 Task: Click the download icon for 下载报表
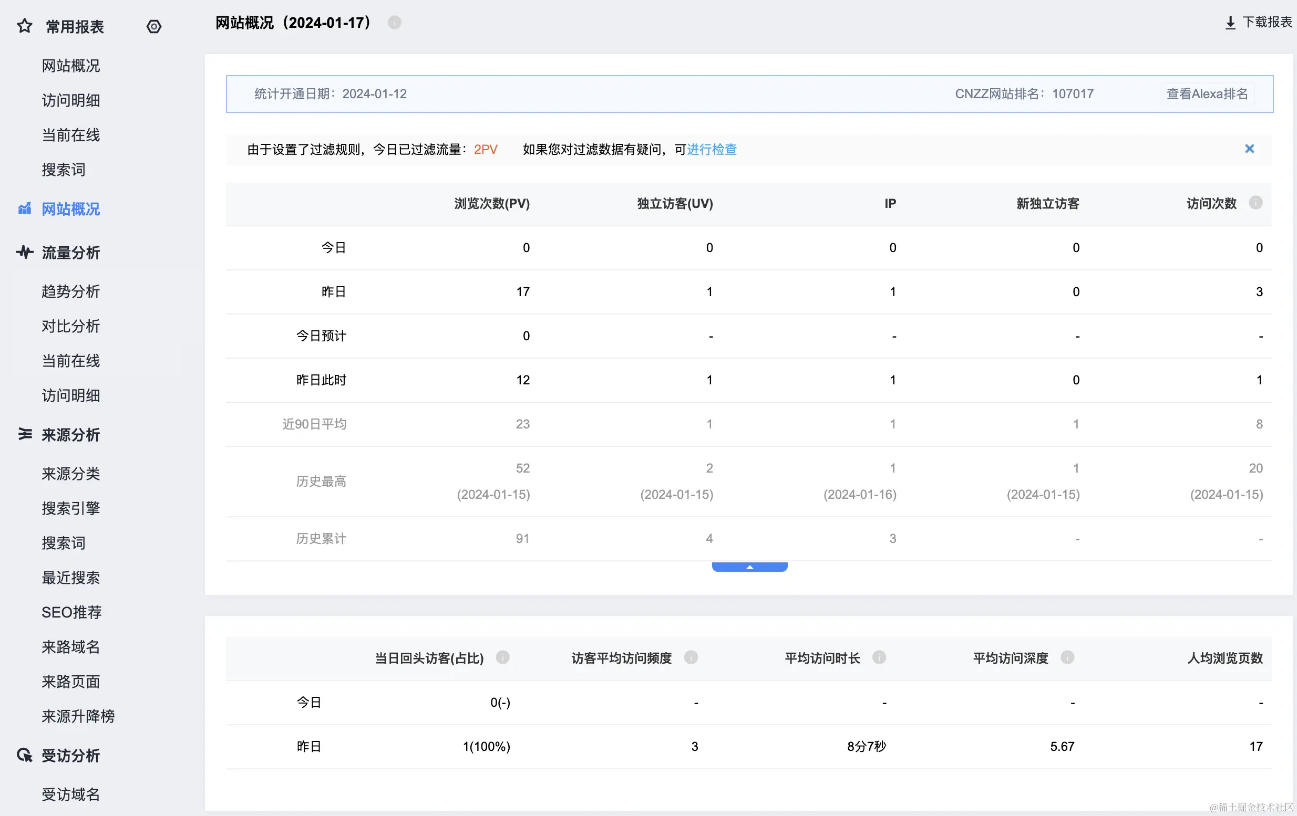pos(1230,23)
